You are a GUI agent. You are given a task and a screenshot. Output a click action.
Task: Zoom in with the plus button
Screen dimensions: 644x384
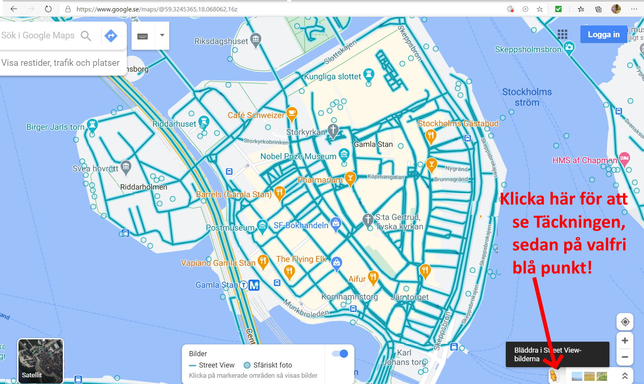coord(625,341)
